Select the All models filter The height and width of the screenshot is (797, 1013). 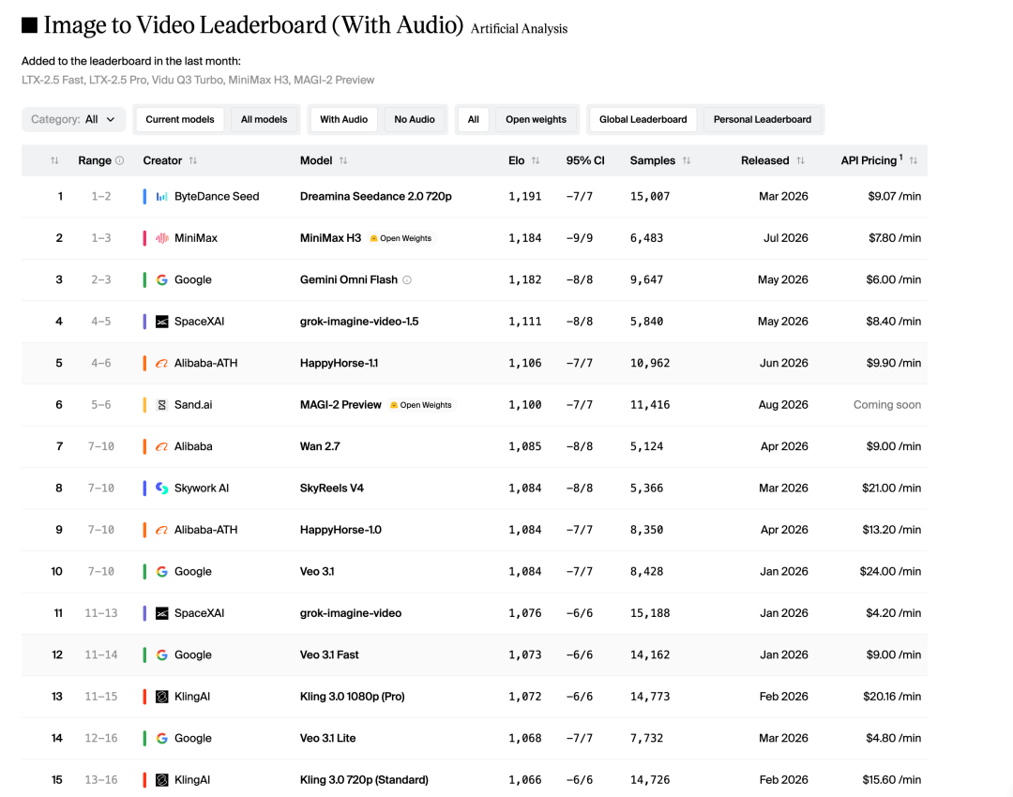[x=264, y=119]
